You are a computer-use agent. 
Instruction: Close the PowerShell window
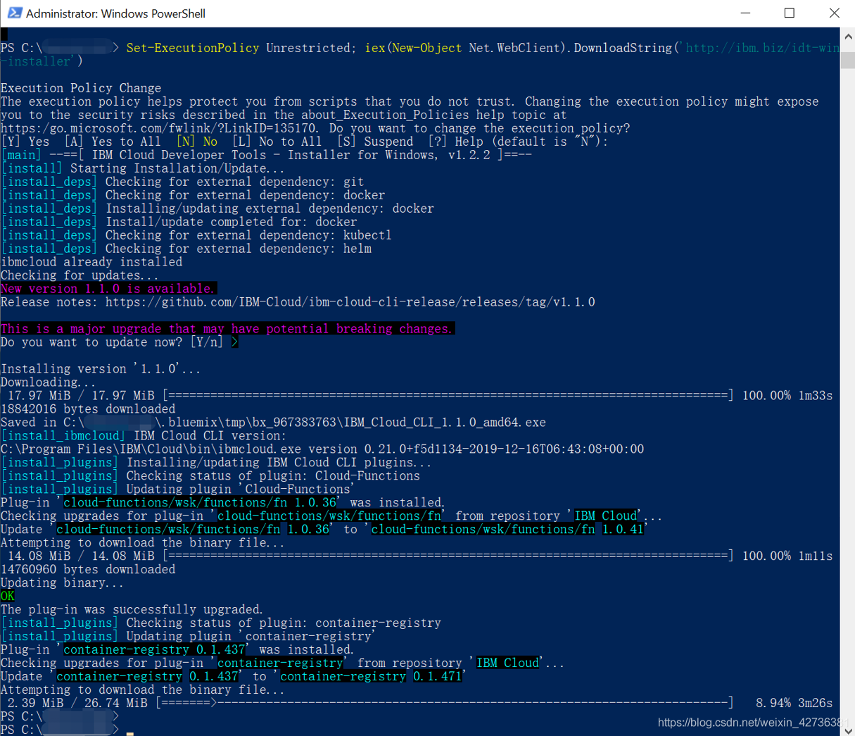834,13
